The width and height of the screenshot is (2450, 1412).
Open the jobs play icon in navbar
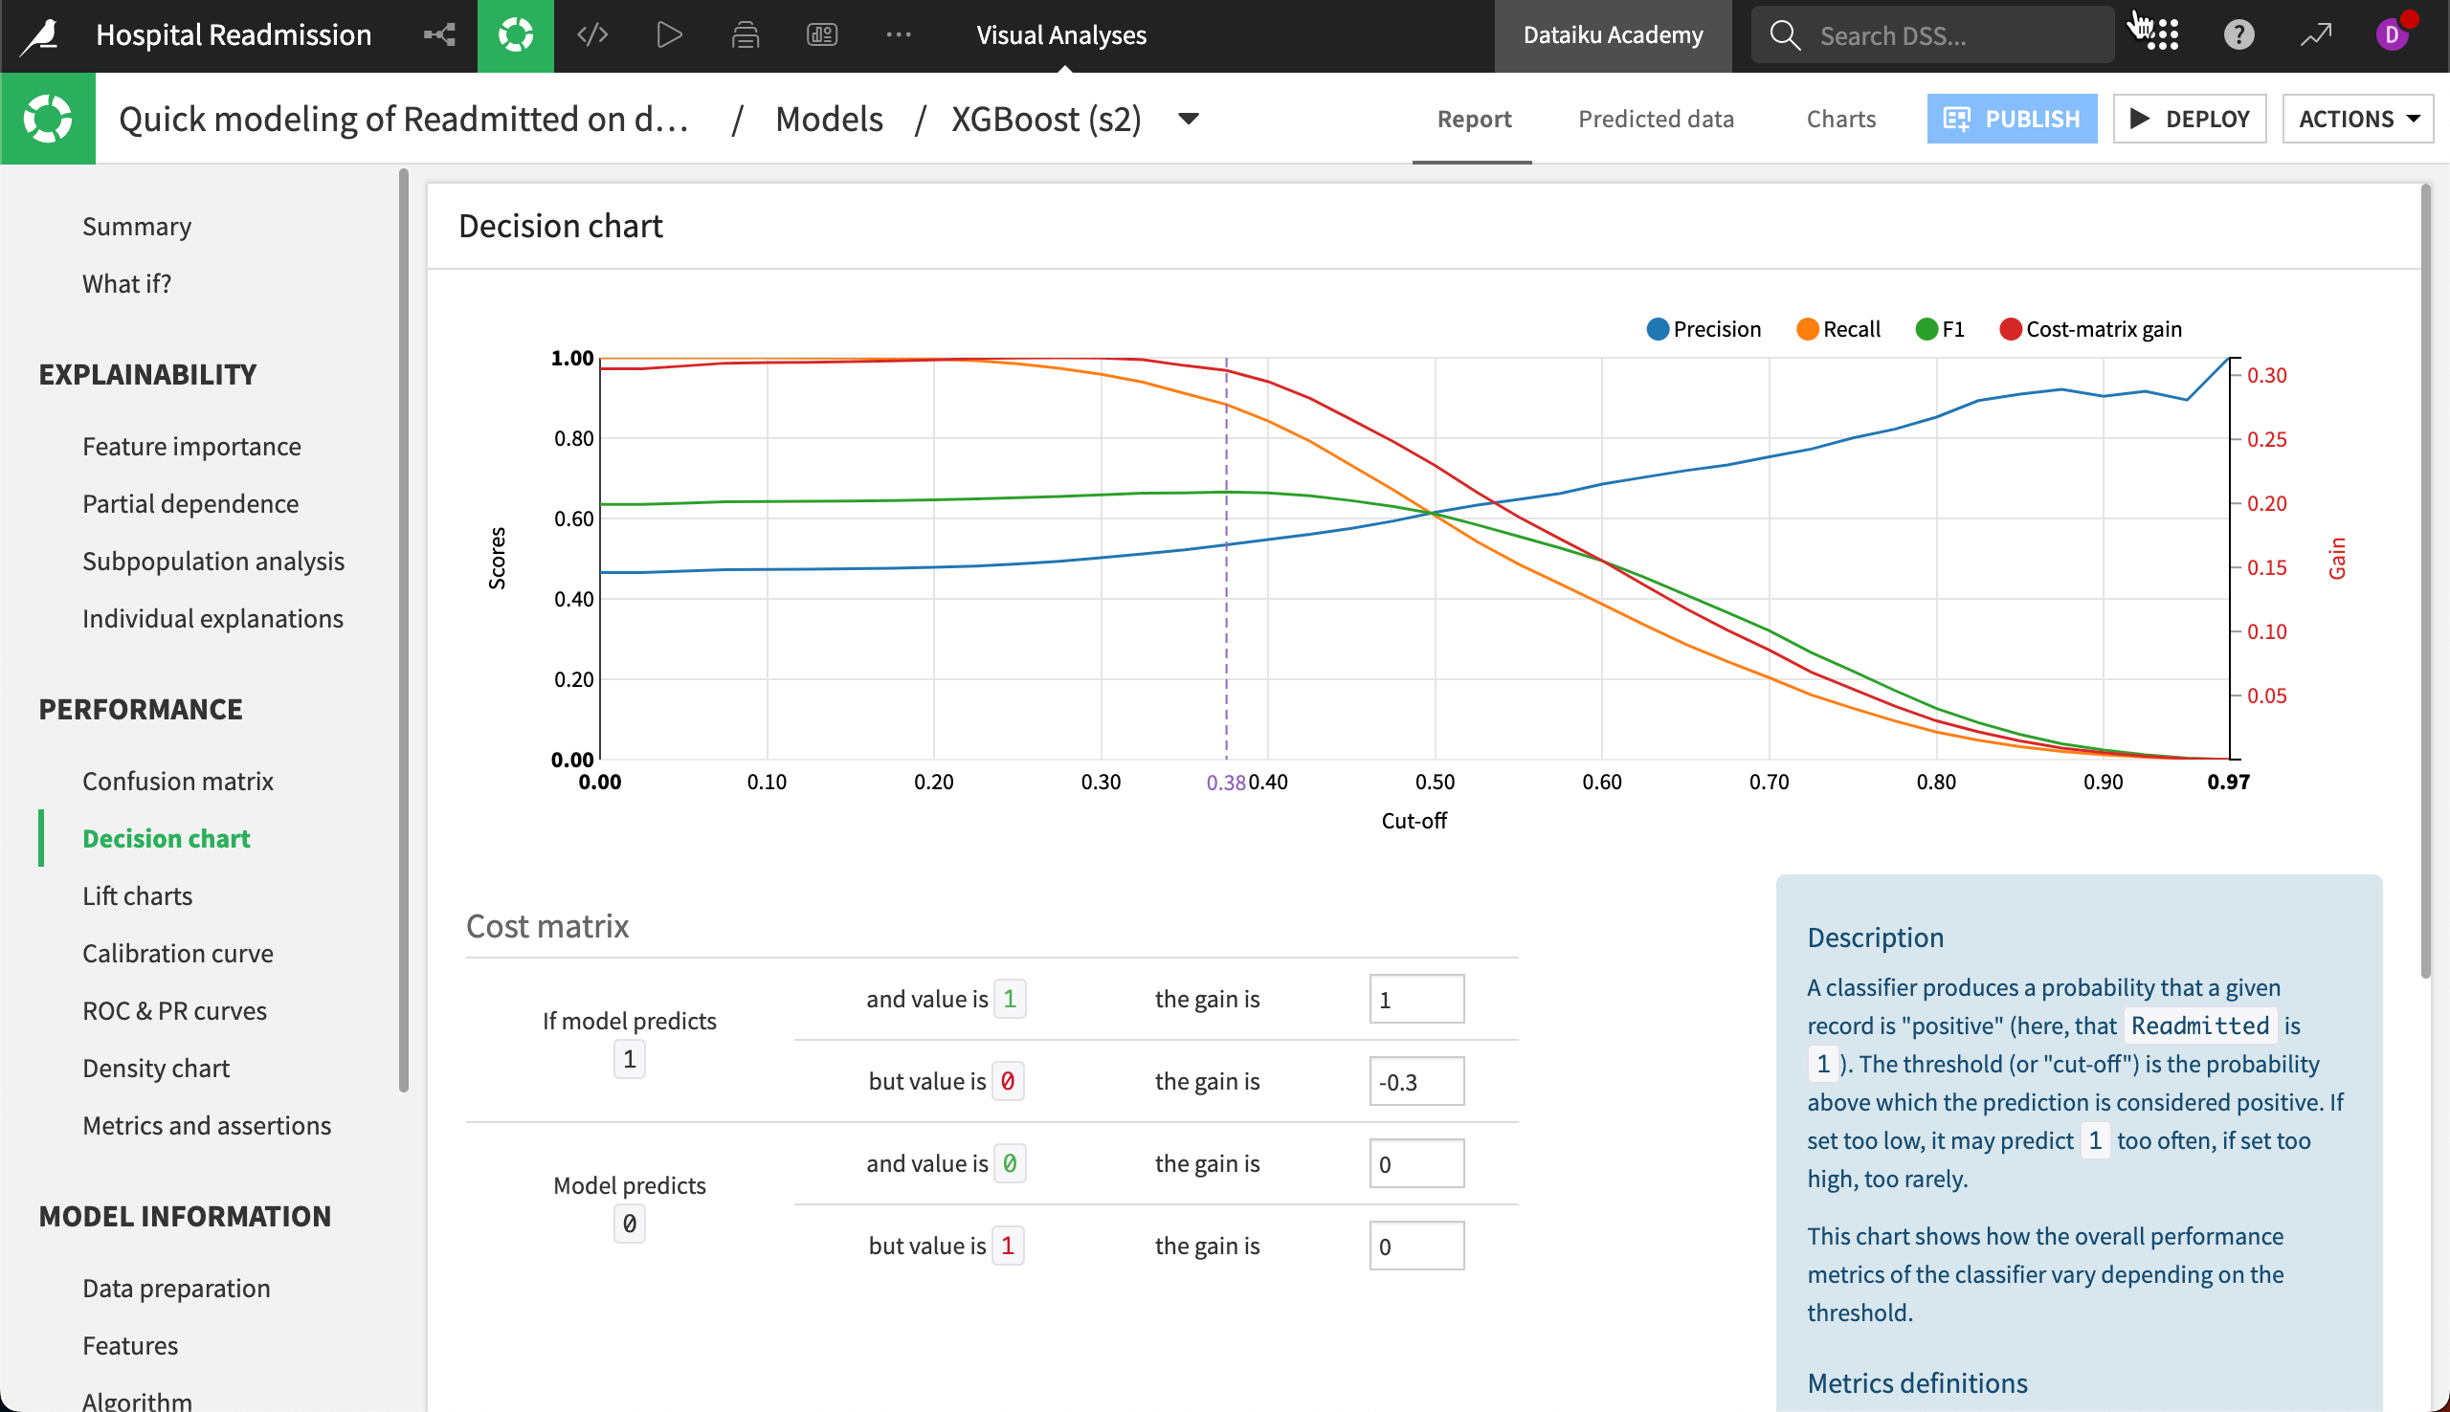click(668, 34)
